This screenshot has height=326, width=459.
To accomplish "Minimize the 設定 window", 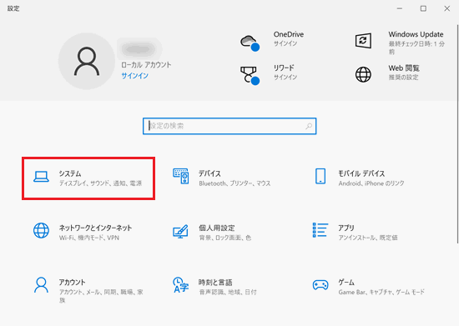I will tap(400, 8).
